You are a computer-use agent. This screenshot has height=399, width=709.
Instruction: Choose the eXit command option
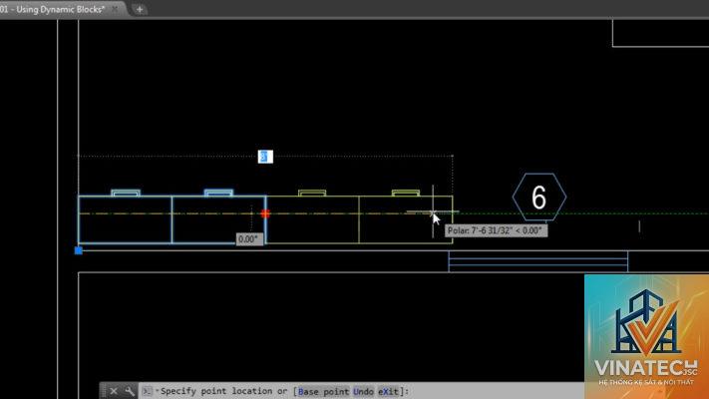coord(389,391)
